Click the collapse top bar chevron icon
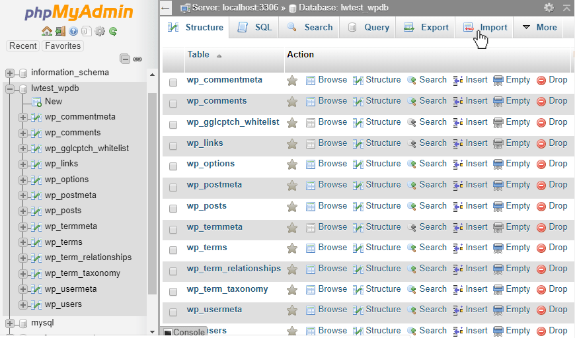The width and height of the screenshot is (575, 338). [x=566, y=8]
